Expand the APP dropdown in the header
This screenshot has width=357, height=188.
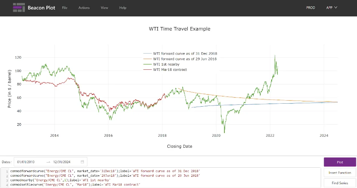point(331,8)
